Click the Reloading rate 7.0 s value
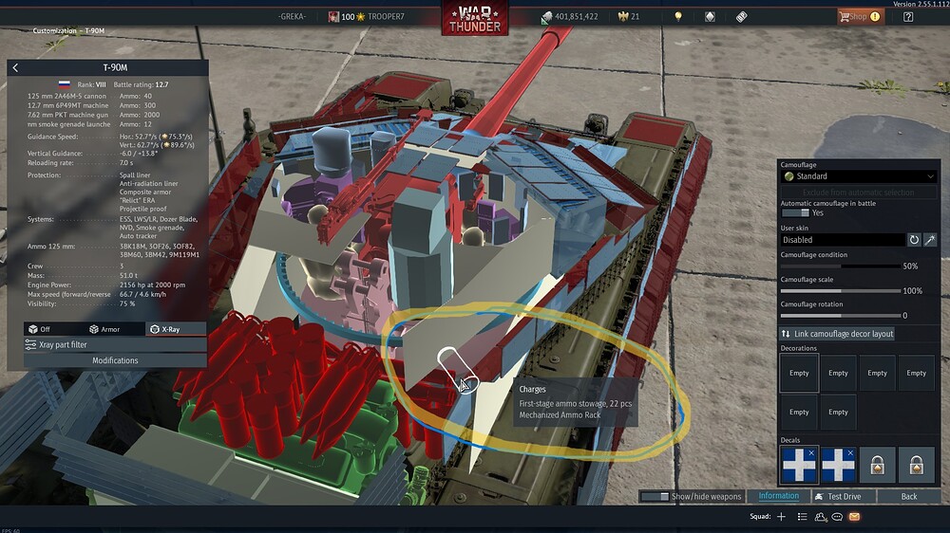The height and width of the screenshot is (533, 950). click(126, 163)
